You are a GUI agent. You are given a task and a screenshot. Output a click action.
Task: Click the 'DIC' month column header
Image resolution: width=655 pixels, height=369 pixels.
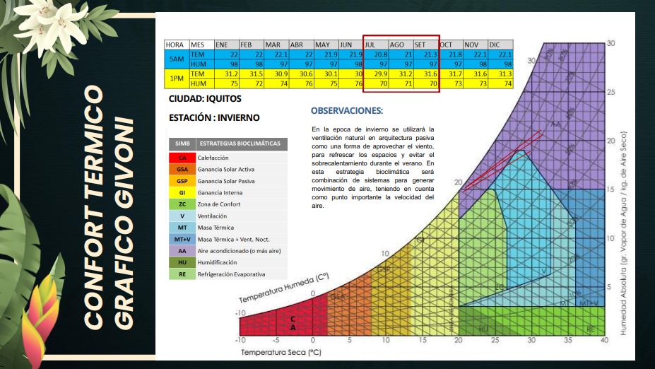pyautogui.click(x=500, y=45)
